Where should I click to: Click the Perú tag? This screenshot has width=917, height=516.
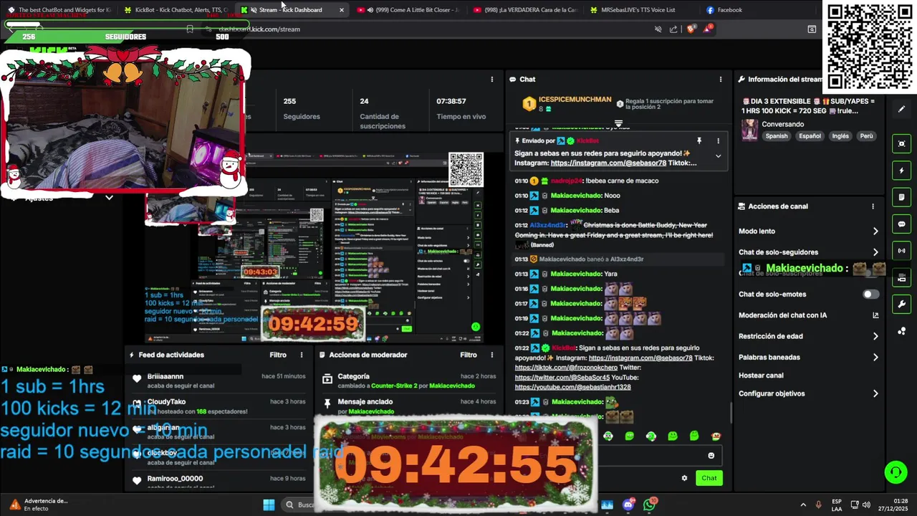[866, 136]
